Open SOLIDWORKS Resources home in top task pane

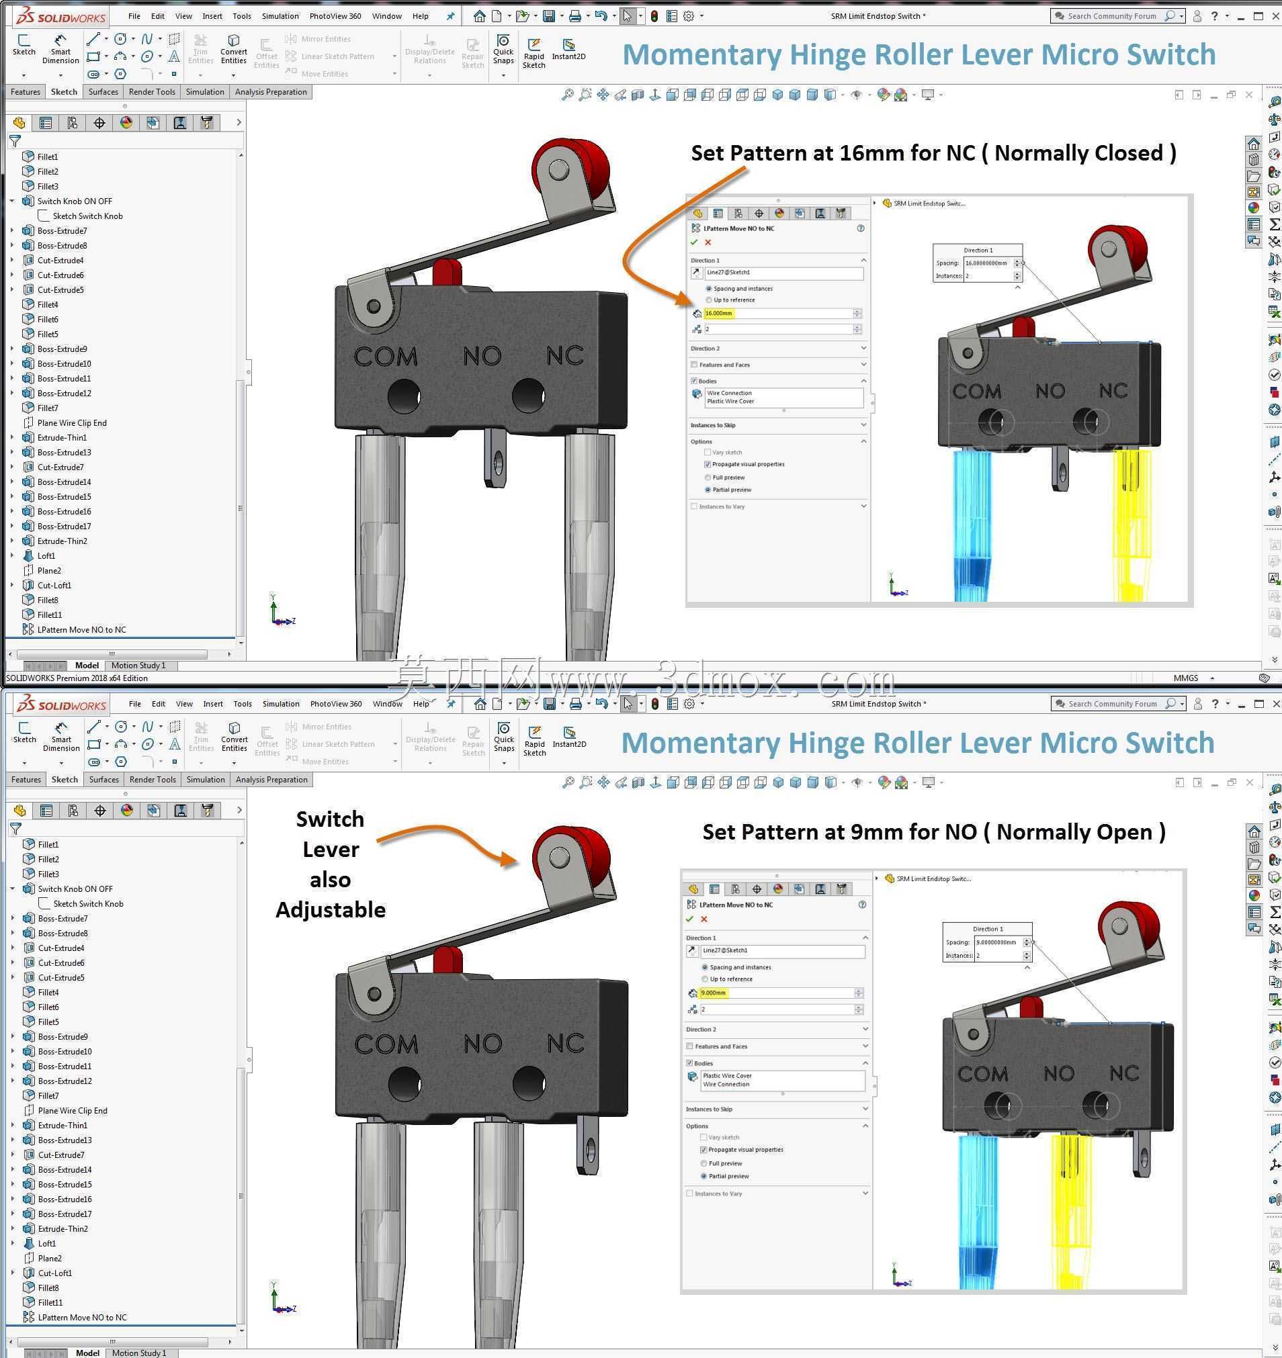1253,144
